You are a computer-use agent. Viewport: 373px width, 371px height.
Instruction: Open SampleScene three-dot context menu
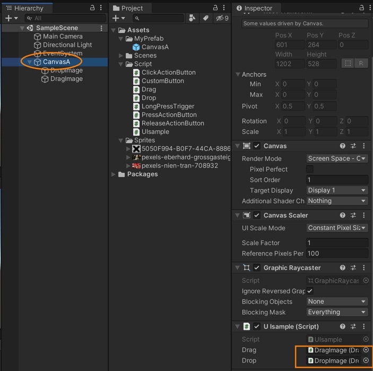pyautogui.click(x=101, y=28)
